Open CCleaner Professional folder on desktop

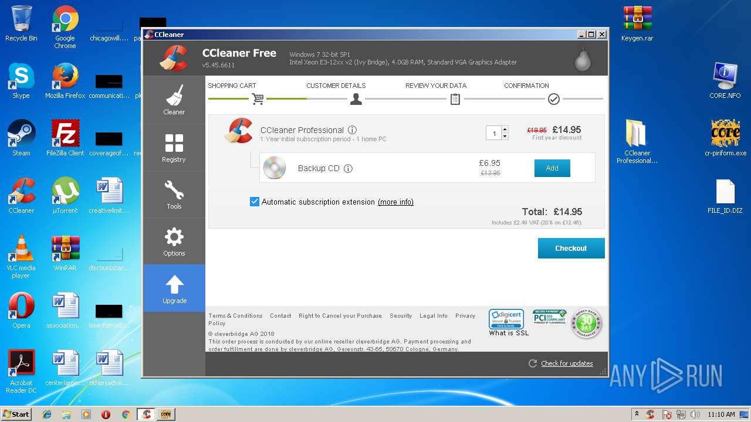(x=637, y=142)
